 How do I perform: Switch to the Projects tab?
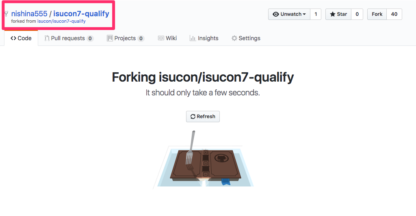coord(125,38)
